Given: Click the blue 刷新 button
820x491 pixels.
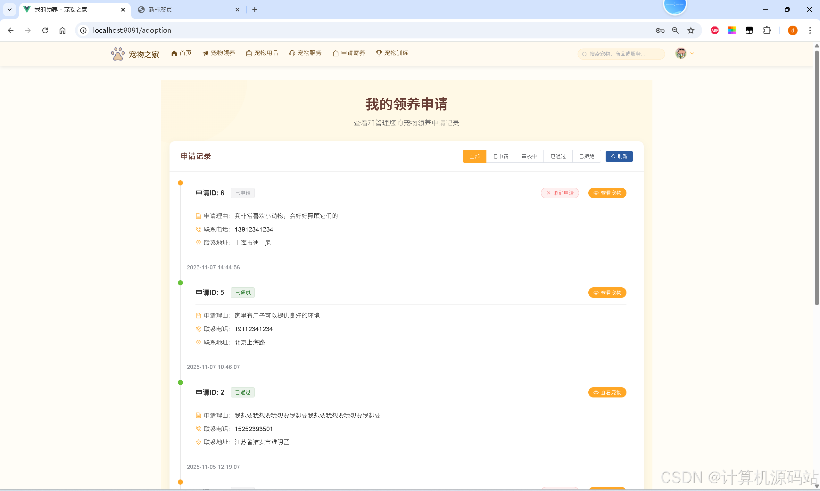Looking at the screenshot, I should point(619,157).
